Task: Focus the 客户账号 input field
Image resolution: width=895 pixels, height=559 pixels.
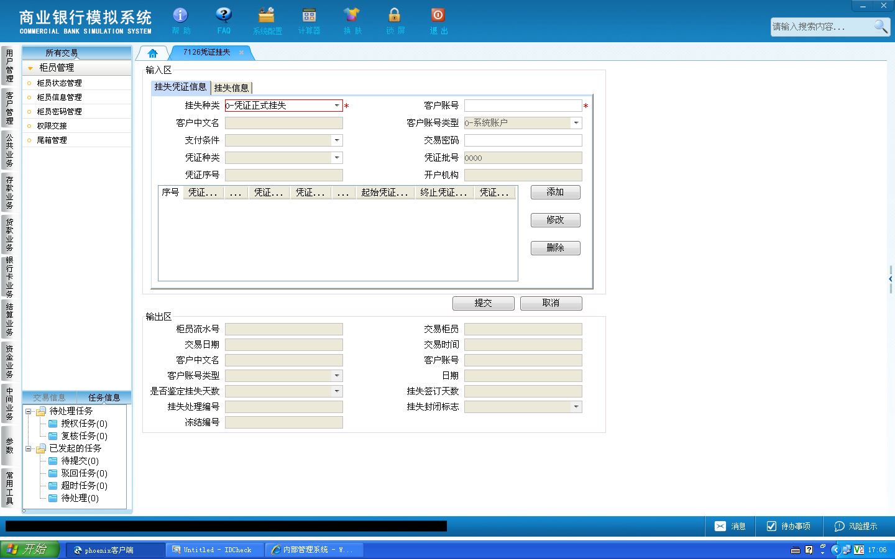Action: (x=523, y=106)
